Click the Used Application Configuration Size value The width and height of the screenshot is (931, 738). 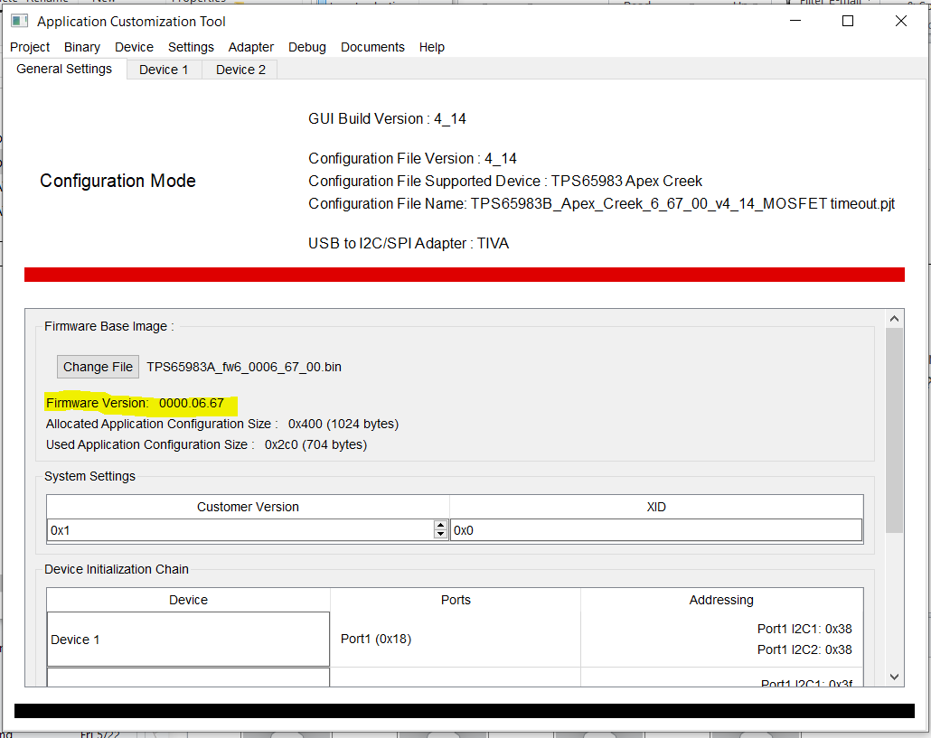[315, 445]
